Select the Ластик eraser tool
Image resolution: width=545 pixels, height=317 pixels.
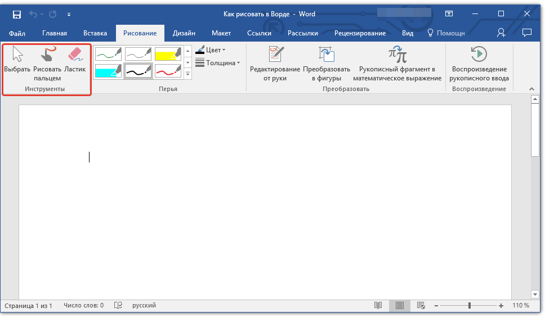click(75, 60)
